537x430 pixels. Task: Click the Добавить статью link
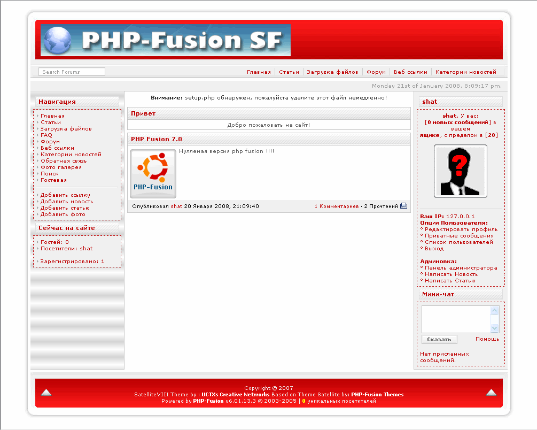pos(65,208)
